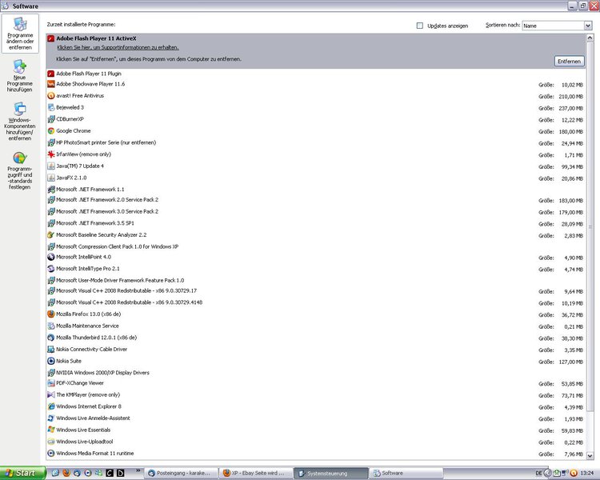Viewport: 600px width, 480px height.
Task: Click the Microsoft IntelliPoint 4.0 icon
Action: tap(51, 257)
